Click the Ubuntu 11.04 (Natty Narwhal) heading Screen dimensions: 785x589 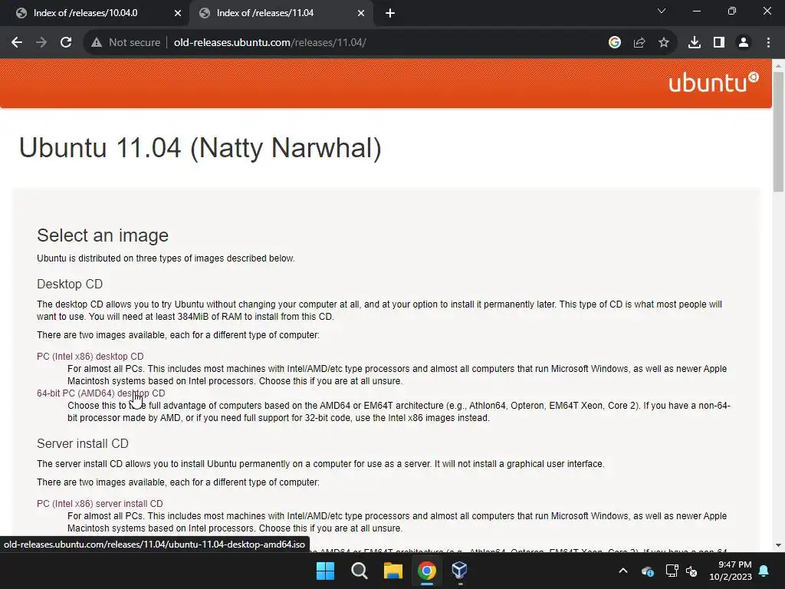(x=200, y=148)
